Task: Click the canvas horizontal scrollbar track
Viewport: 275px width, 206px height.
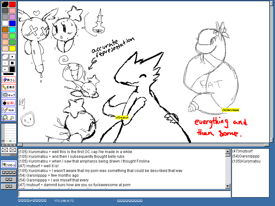Action: (x=143, y=145)
